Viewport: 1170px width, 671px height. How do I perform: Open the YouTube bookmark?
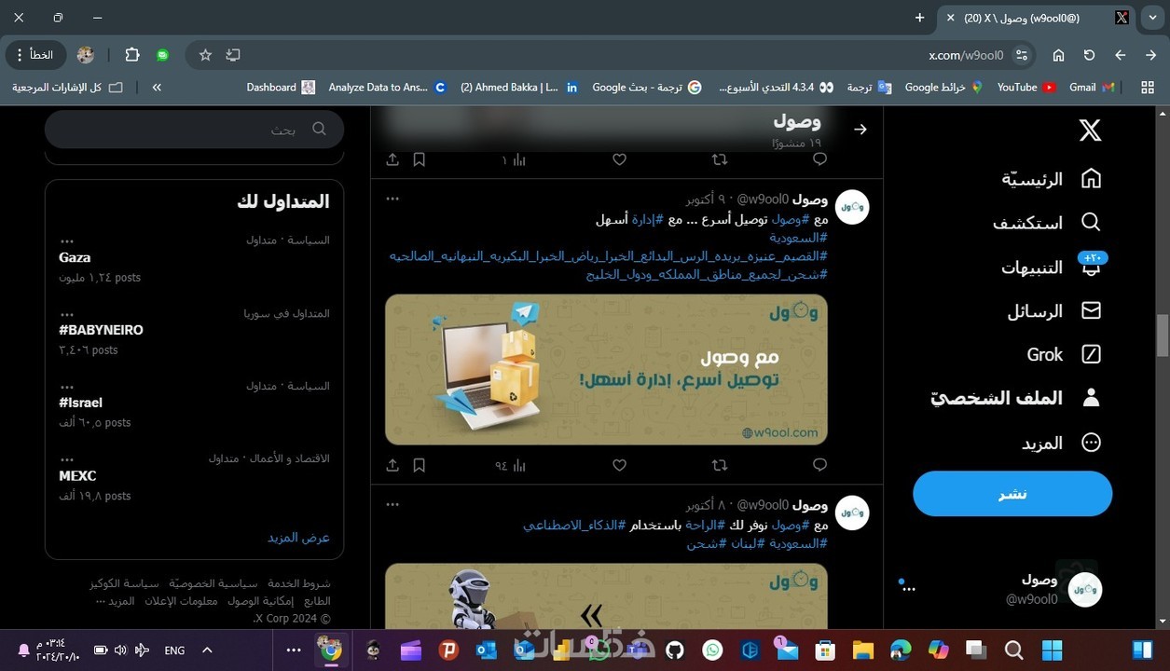(1026, 87)
